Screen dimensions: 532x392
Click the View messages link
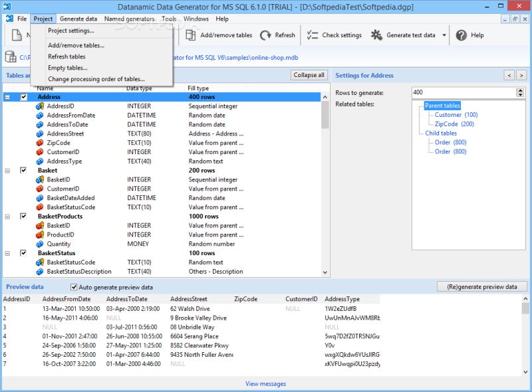265,383
